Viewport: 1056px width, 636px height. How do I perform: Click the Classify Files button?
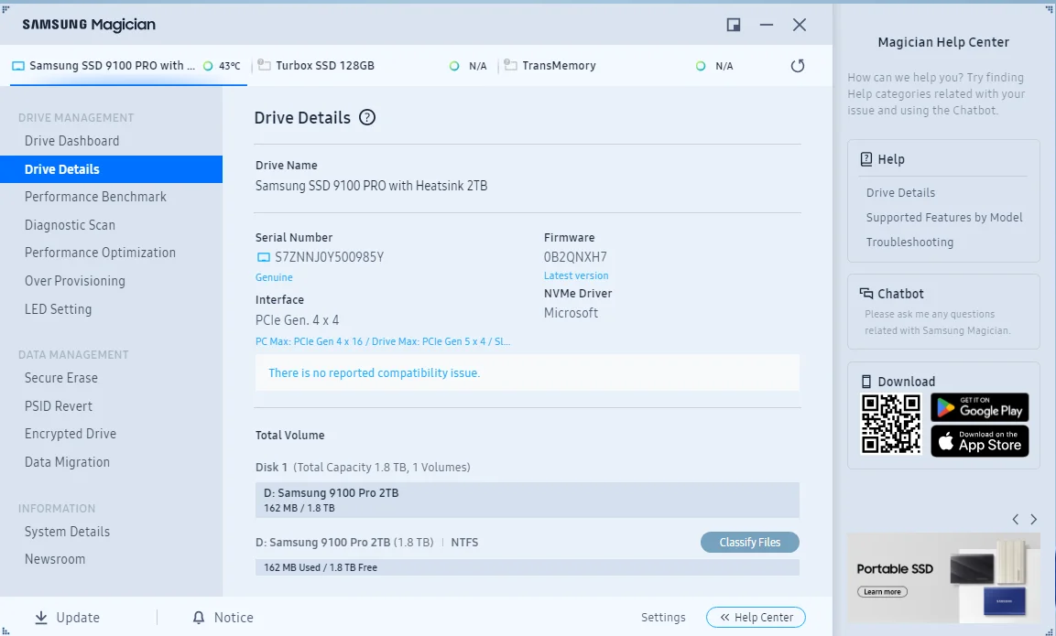click(x=749, y=542)
